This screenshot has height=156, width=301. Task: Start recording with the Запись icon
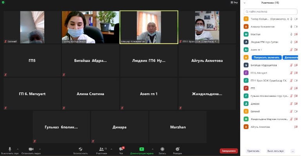click(x=162, y=149)
